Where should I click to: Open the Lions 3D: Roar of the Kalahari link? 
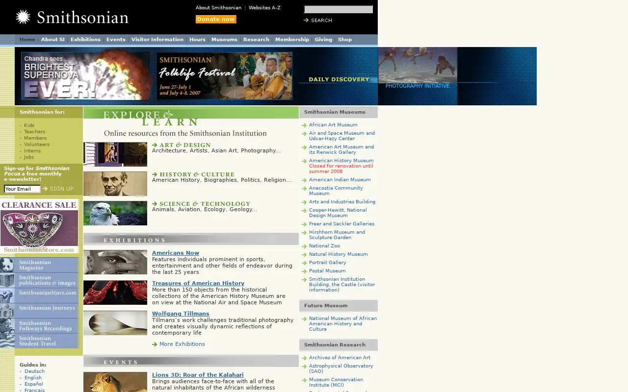198,375
